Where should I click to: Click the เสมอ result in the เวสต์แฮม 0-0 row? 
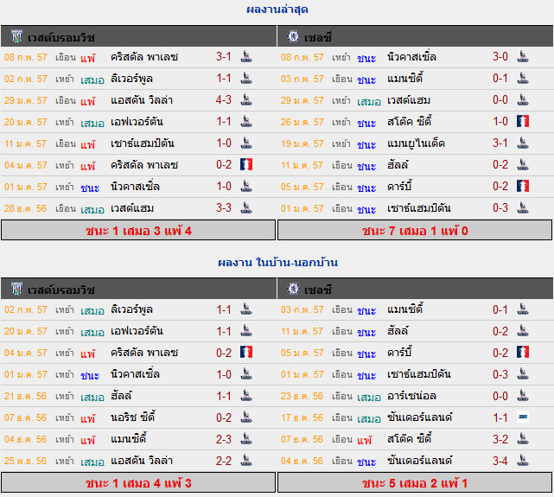tap(369, 102)
